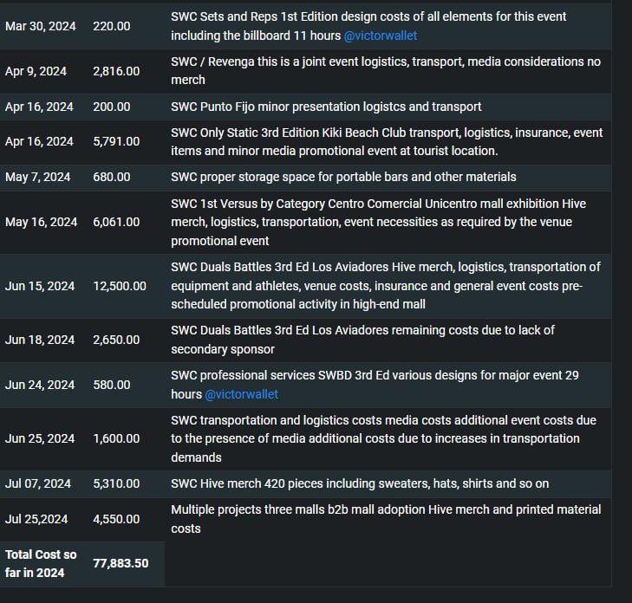632x603 pixels.
Task: Click the Hive merch 420 pieces description
Action: (360, 483)
